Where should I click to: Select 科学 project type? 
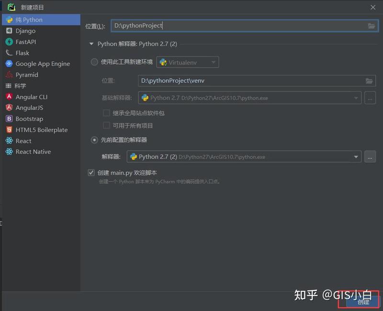pyautogui.click(x=41, y=86)
